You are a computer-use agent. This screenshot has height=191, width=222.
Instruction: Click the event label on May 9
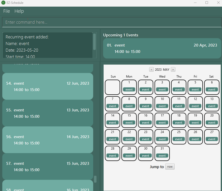click(146, 106)
